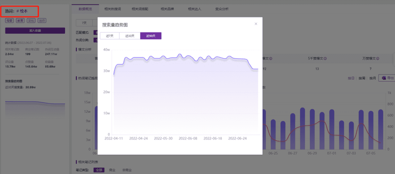This screenshot has width=395, height=174.
Task: Open the 相关热搜词 tab
Action: [113, 9]
